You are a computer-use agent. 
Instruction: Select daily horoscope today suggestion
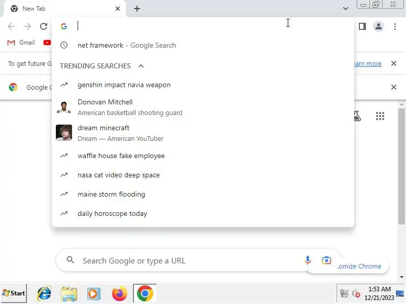tap(203, 213)
